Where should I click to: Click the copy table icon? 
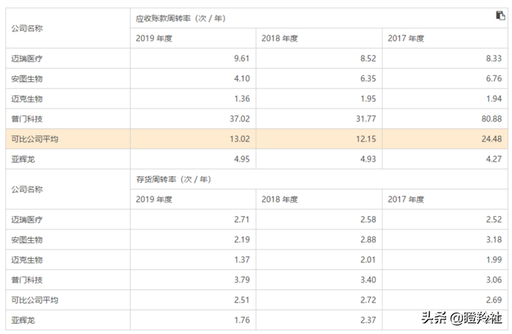[x=501, y=15]
